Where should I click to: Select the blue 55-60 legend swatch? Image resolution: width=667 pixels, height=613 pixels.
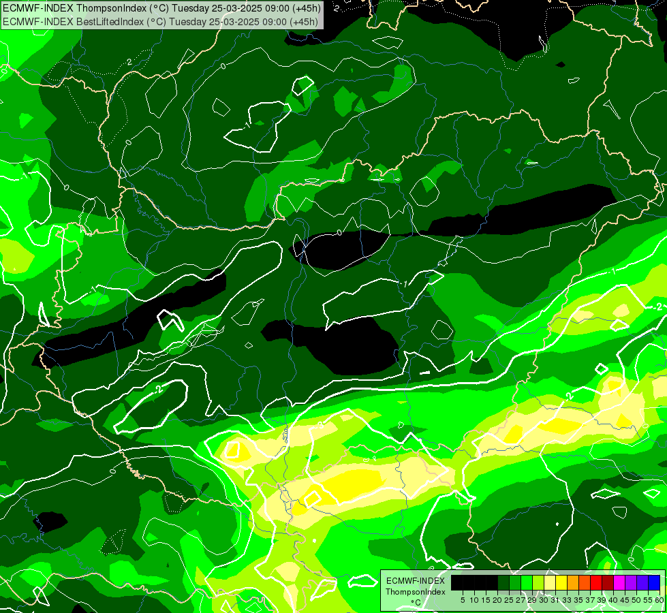pos(654,583)
